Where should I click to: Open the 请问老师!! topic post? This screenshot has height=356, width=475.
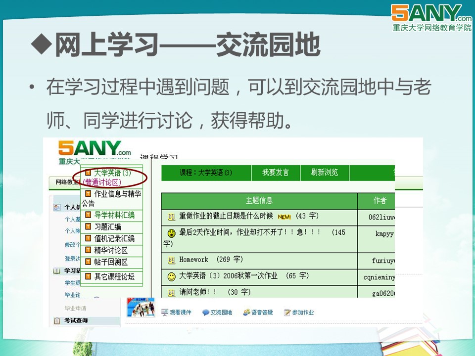coord(198,292)
